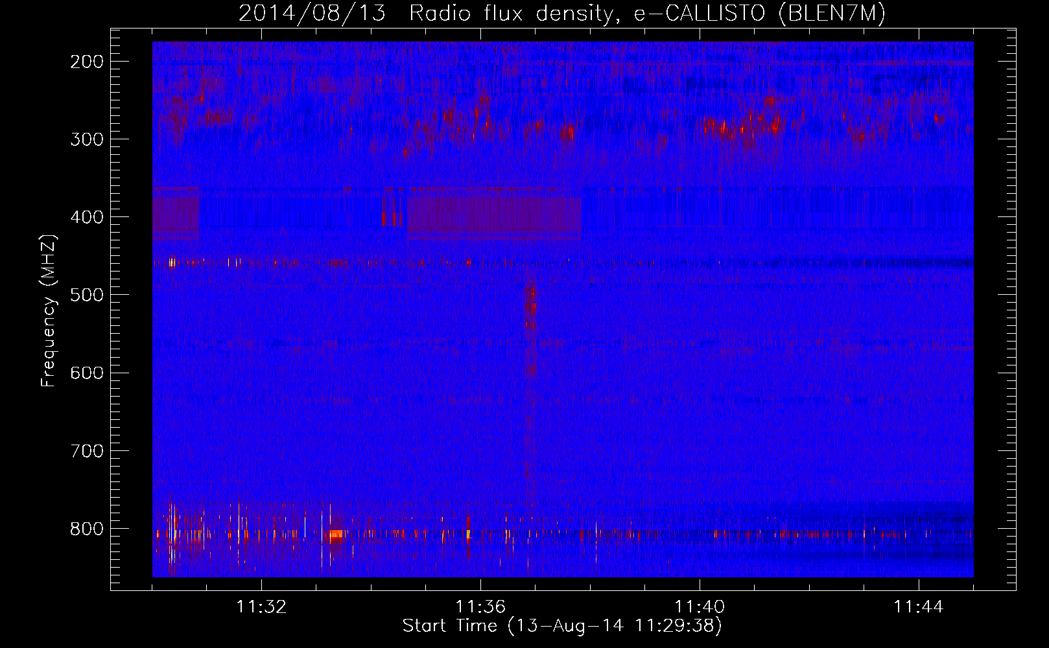Image resolution: width=1049 pixels, height=648 pixels.
Task: Click the 800 frequency tick label
Action: 87,528
